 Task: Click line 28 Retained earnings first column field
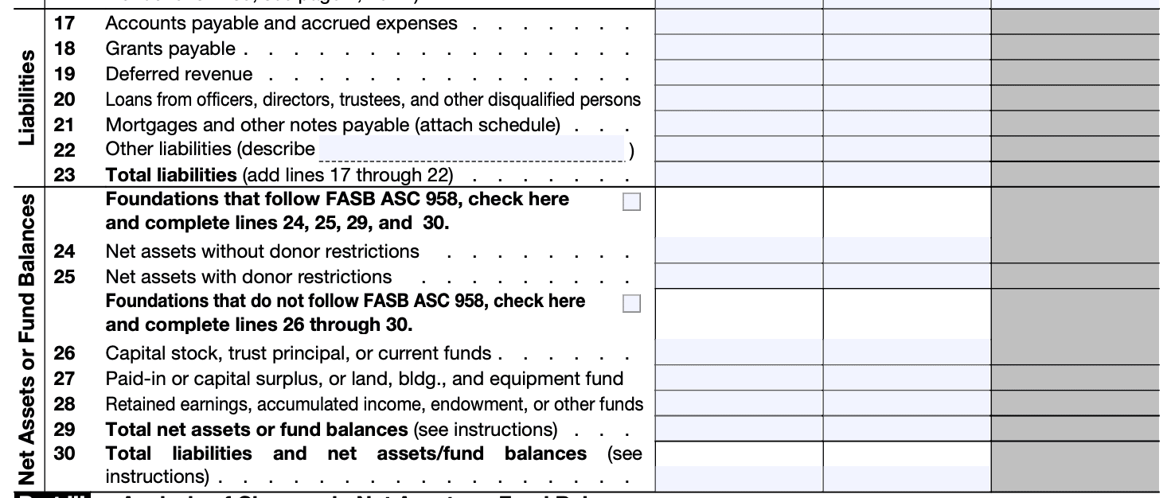[739, 403]
